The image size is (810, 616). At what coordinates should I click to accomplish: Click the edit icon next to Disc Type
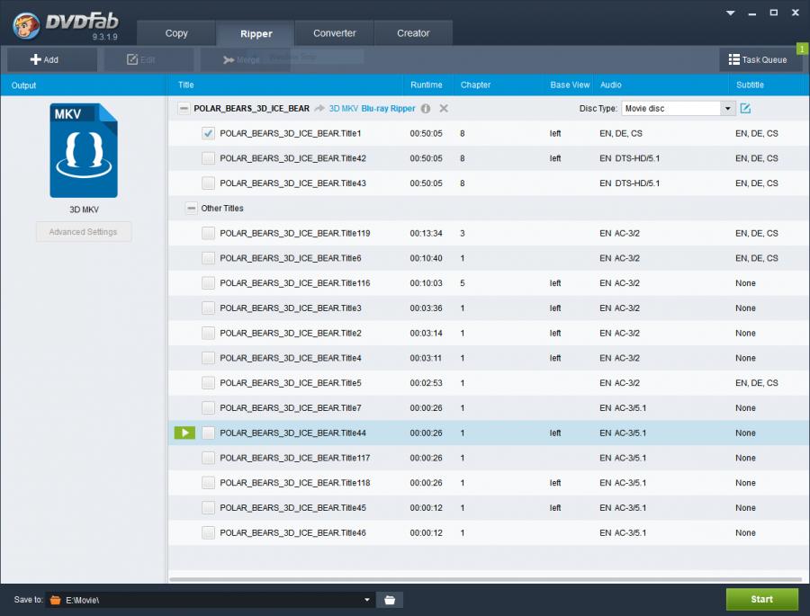point(745,109)
